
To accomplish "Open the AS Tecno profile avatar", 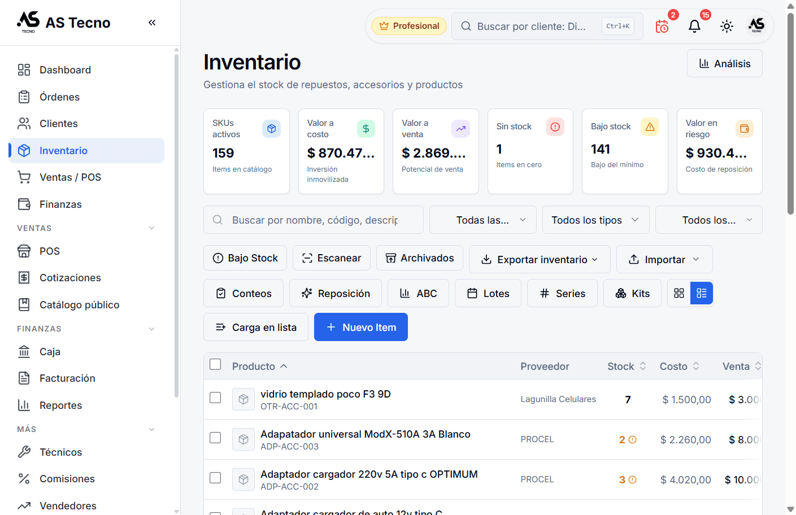I will click(x=756, y=26).
